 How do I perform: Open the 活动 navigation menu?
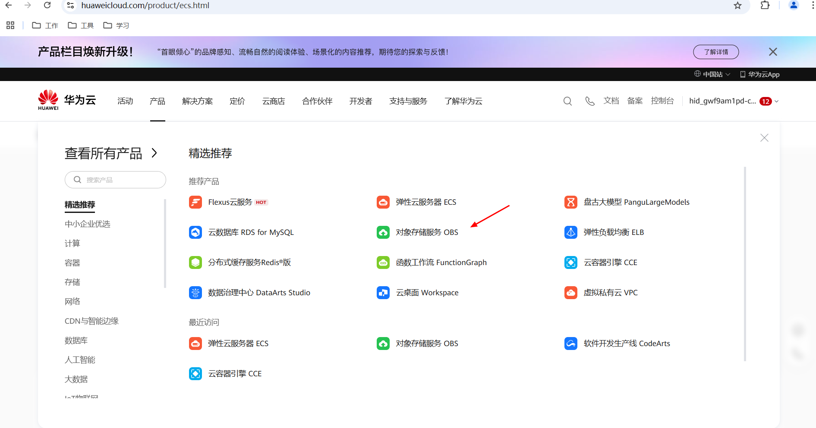tap(125, 101)
